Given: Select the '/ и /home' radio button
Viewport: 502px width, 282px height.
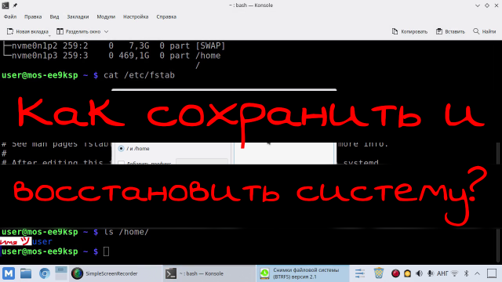Looking at the screenshot, I should 121,148.
